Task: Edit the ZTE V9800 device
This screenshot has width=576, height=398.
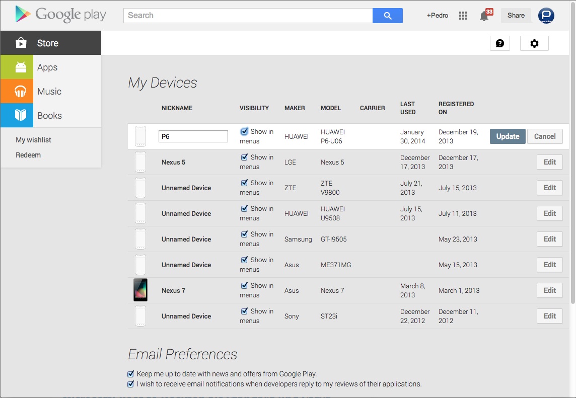Action: (x=549, y=188)
